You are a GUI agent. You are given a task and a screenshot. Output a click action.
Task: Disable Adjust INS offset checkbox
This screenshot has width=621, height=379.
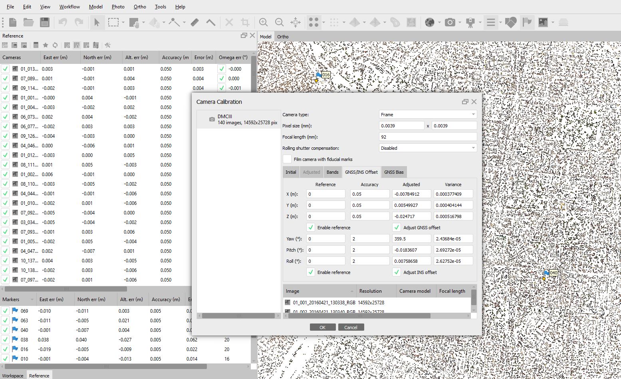coord(397,272)
